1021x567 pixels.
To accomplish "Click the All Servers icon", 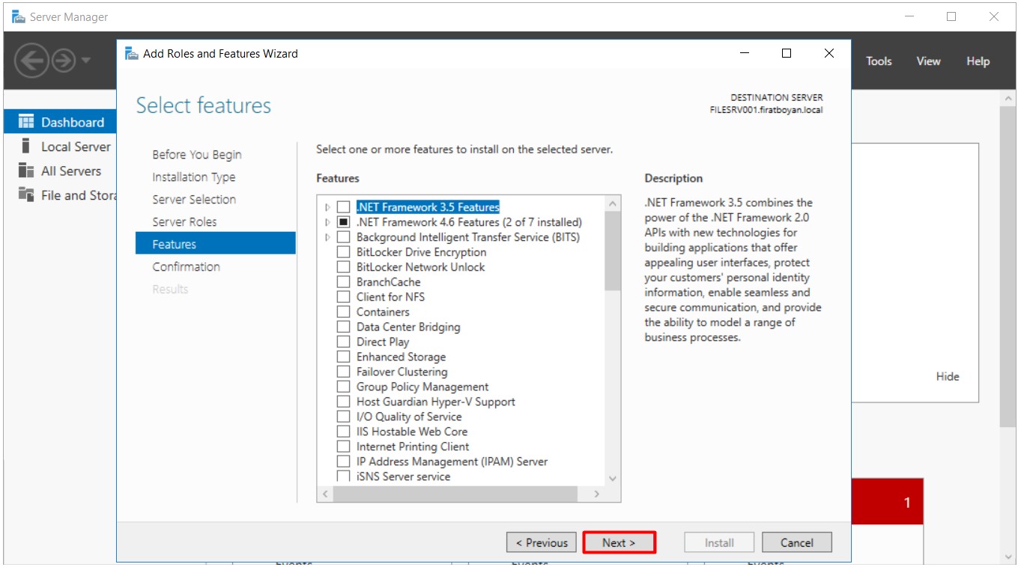I will (26, 171).
